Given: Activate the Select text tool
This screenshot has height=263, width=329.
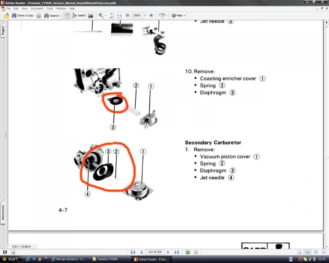Looking at the screenshot, I should 79,15.
